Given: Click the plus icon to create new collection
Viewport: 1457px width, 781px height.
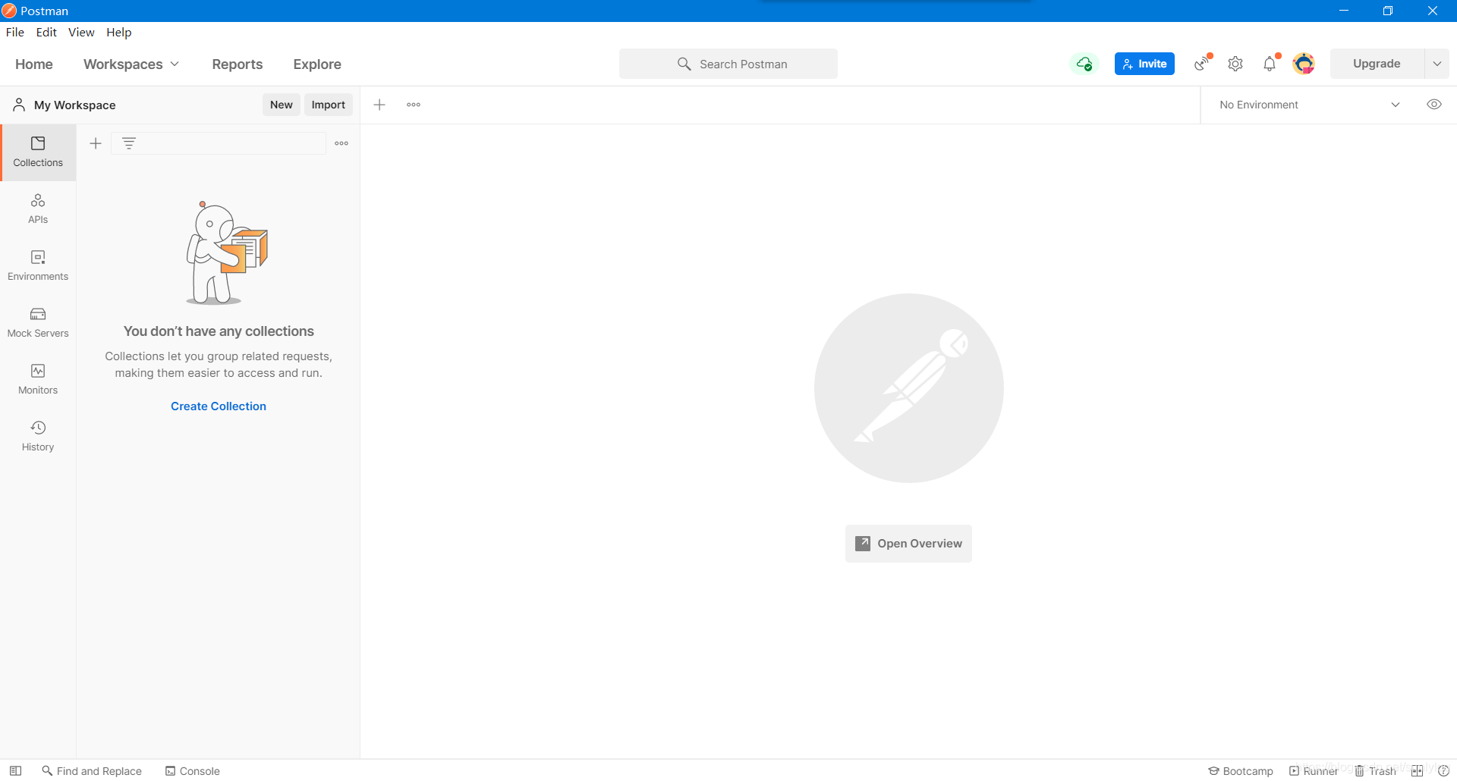Looking at the screenshot, I should 96,143.
